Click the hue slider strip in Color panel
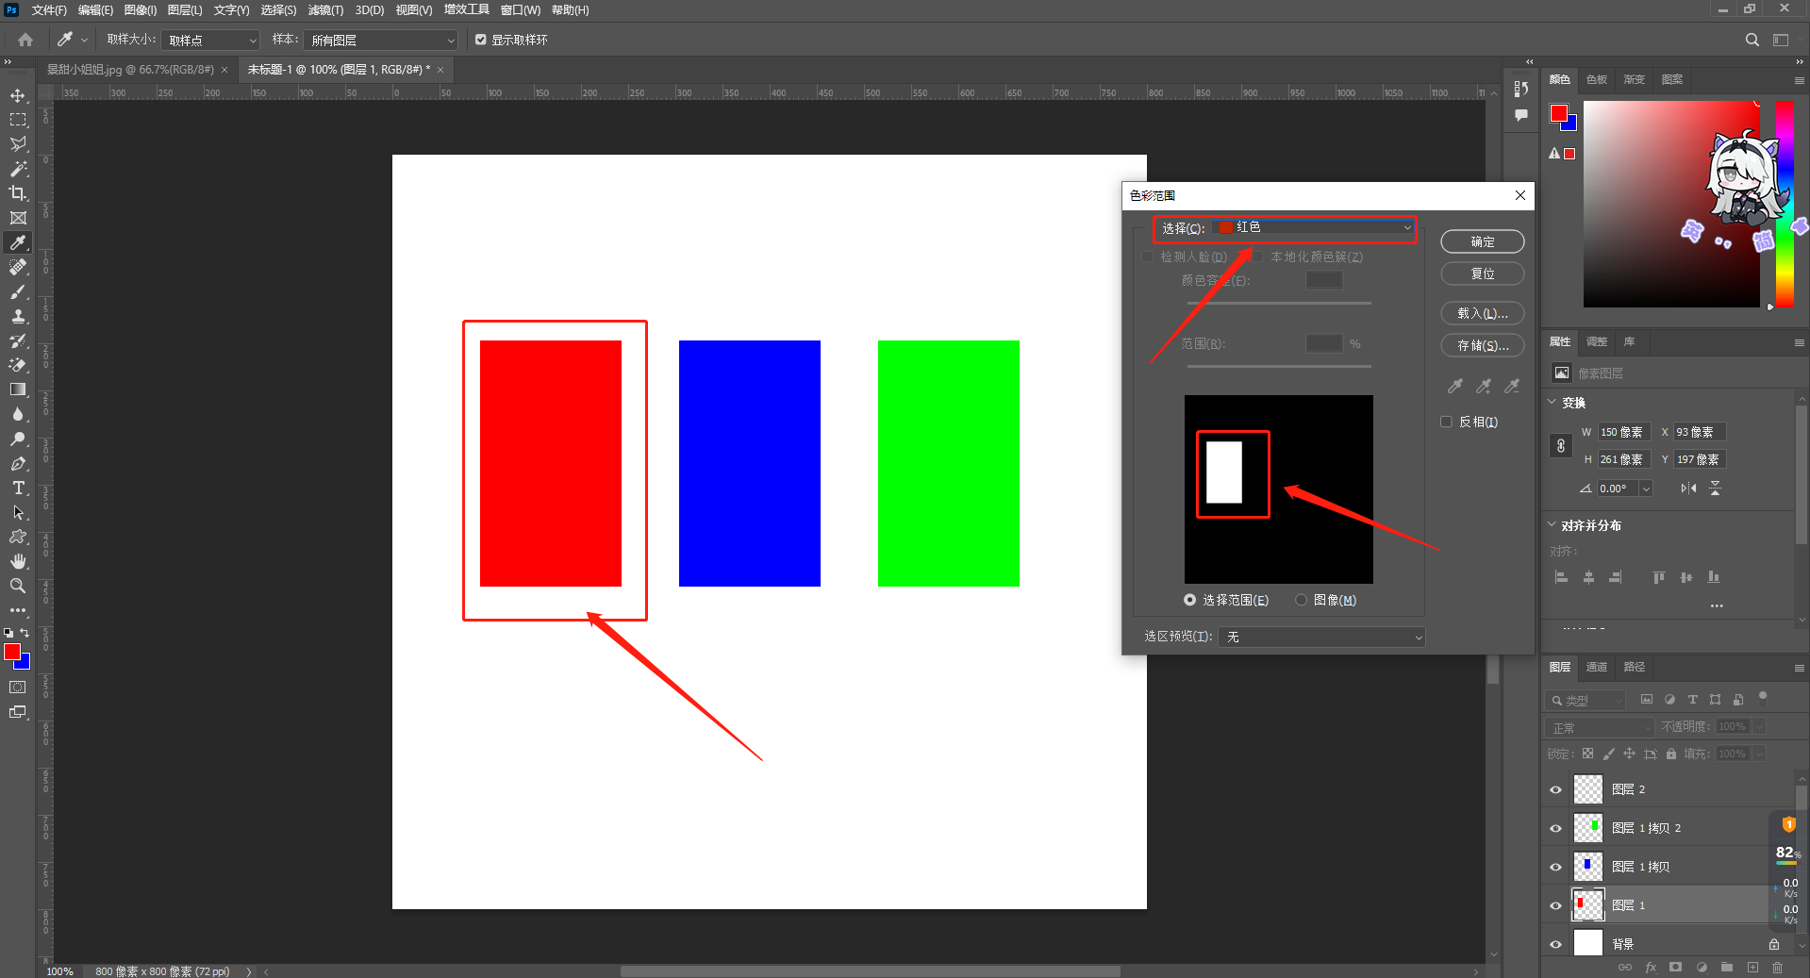Screen dimensions: 1810x978 pyautogui.click(x=1785, y=203)
